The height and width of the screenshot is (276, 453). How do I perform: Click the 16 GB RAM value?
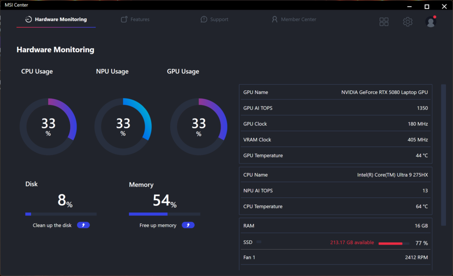(421, 226)
